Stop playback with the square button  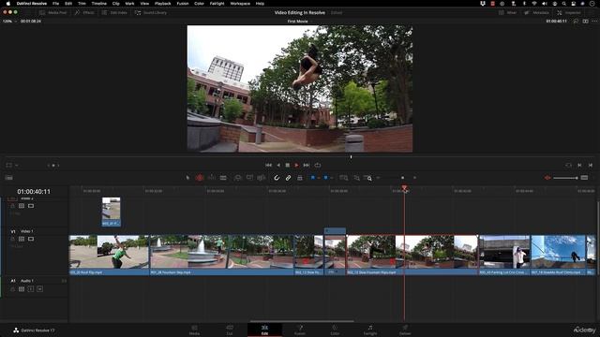point(288,165)
